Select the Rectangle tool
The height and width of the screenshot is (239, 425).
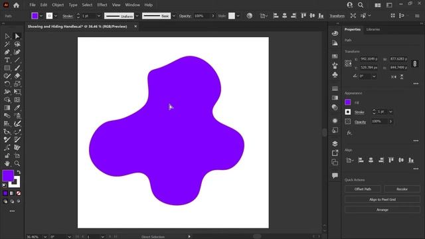[x=7, y=68]
